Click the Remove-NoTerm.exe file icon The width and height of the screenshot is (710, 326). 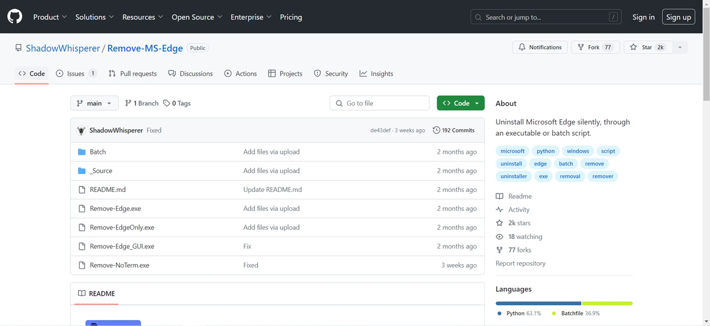tap(82, 265)
